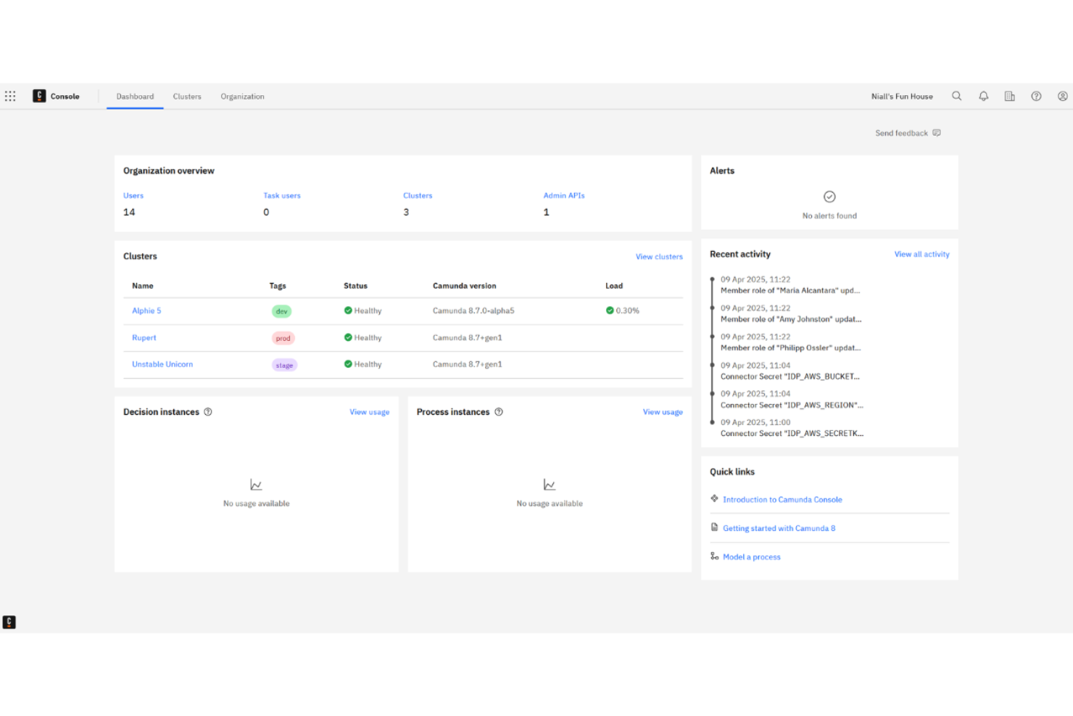
Task: Open Getting started with Camunda 8 link
Action: click(779, 528)
